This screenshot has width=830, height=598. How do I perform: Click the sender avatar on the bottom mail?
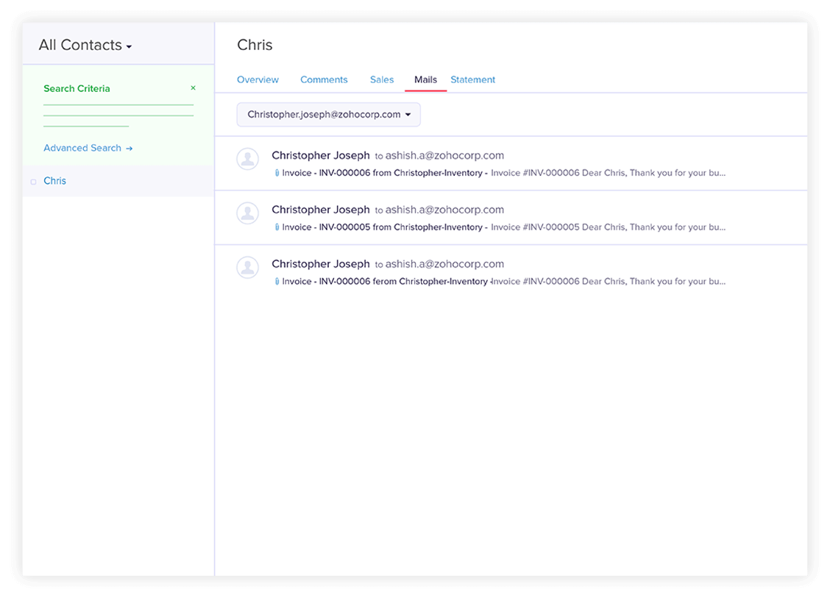pyautogui.click(x=248, y=267)
